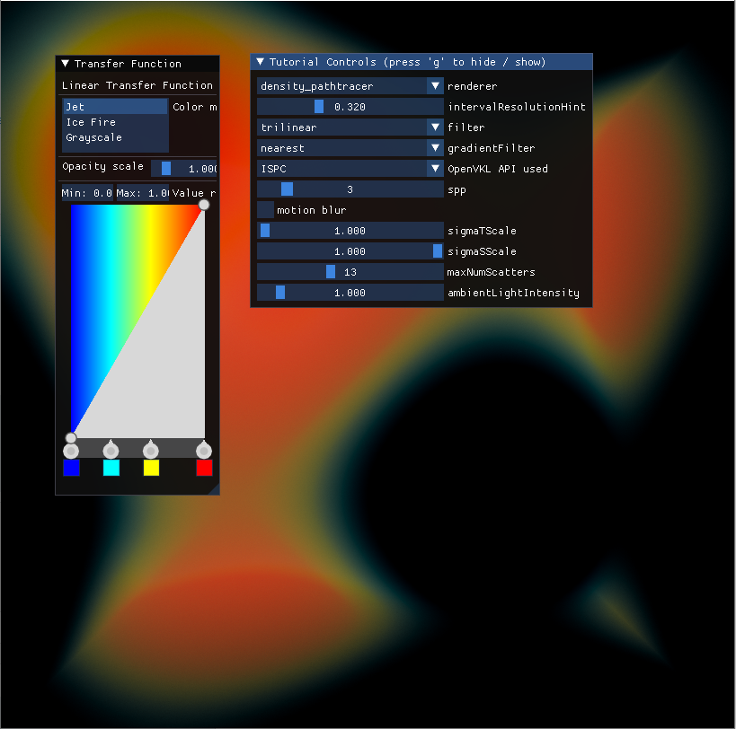Select the cyan color control point handle
The height and width of the screenshot is (729, 736).
click(111, 451)
